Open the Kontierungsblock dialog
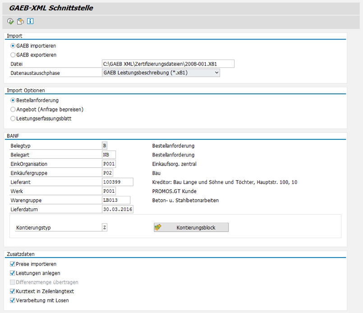The height and width of the screenshot is (313, 363). tap(191, 227)
